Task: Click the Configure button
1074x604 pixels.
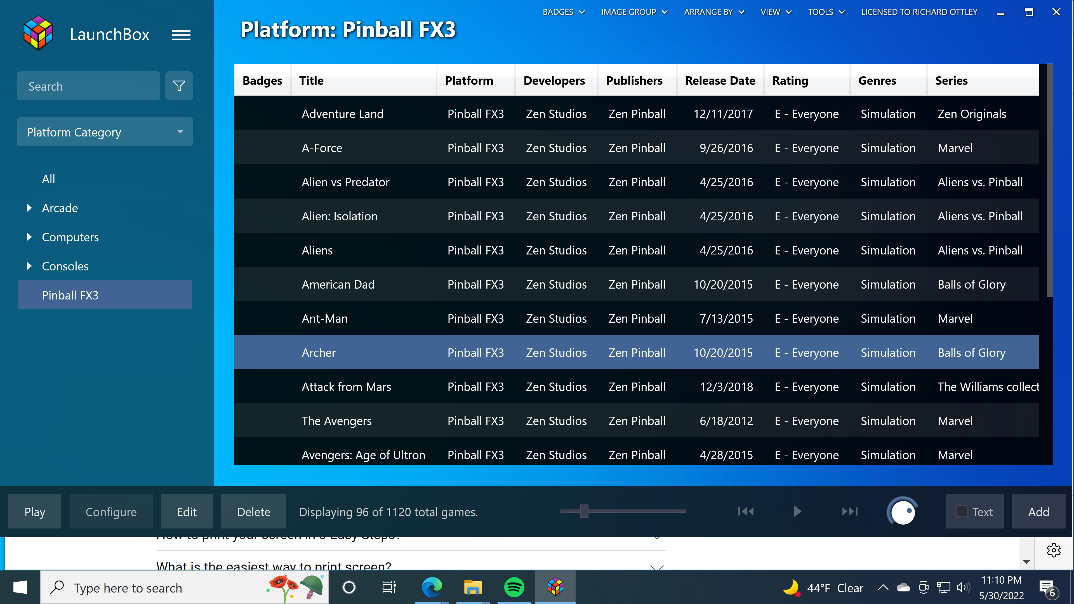Action: click(111, 511)
